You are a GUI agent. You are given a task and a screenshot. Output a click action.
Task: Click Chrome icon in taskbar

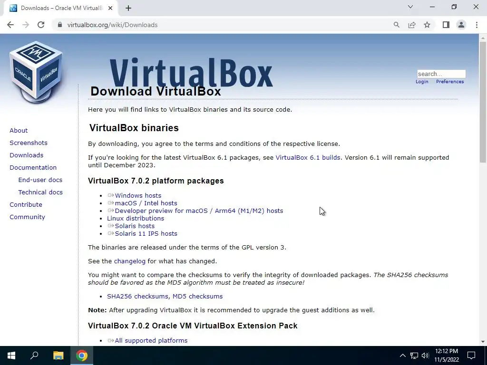point(82,355)
